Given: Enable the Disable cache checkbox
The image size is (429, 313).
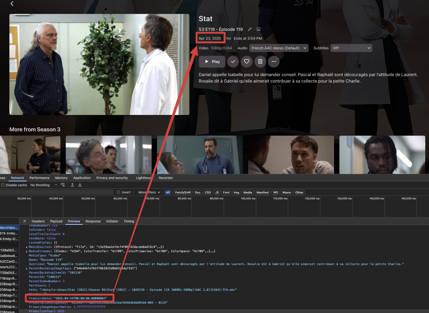Looking at the screenshot, I should coord(3,185).
